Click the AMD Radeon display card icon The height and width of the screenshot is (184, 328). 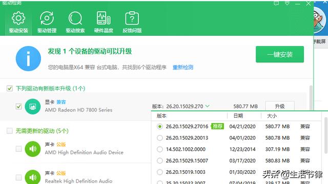point(33,107)
